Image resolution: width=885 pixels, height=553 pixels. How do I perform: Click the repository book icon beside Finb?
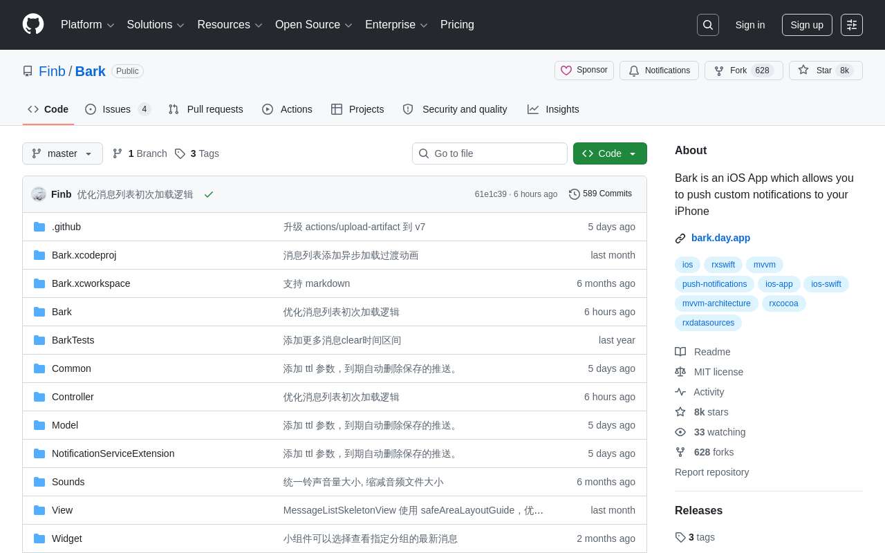[x=28, y=71]
